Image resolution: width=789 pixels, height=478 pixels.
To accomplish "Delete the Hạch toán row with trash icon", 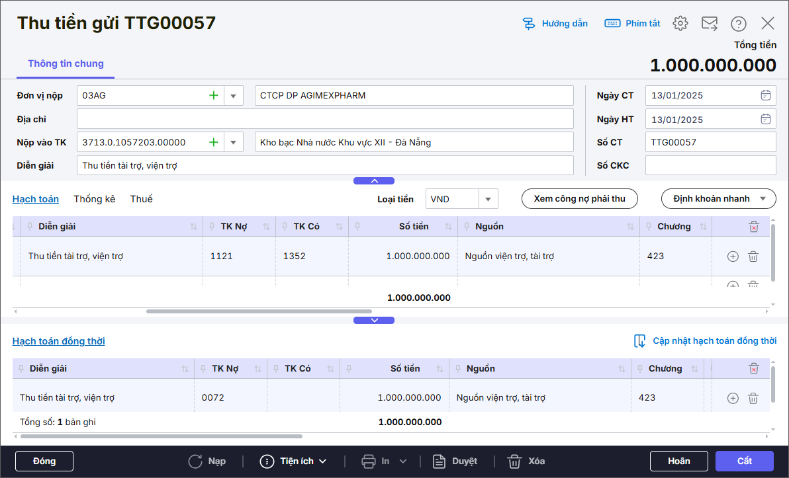I will coord(753,257).
